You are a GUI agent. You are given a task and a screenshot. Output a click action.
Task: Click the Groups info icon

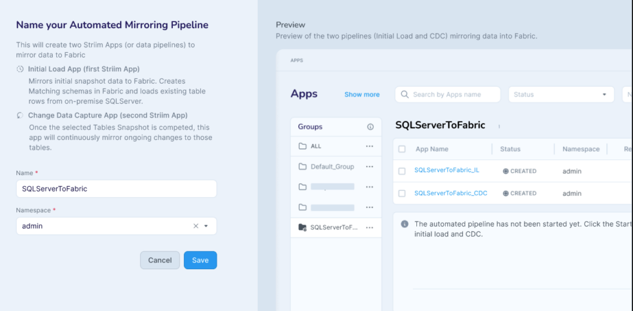370,127
